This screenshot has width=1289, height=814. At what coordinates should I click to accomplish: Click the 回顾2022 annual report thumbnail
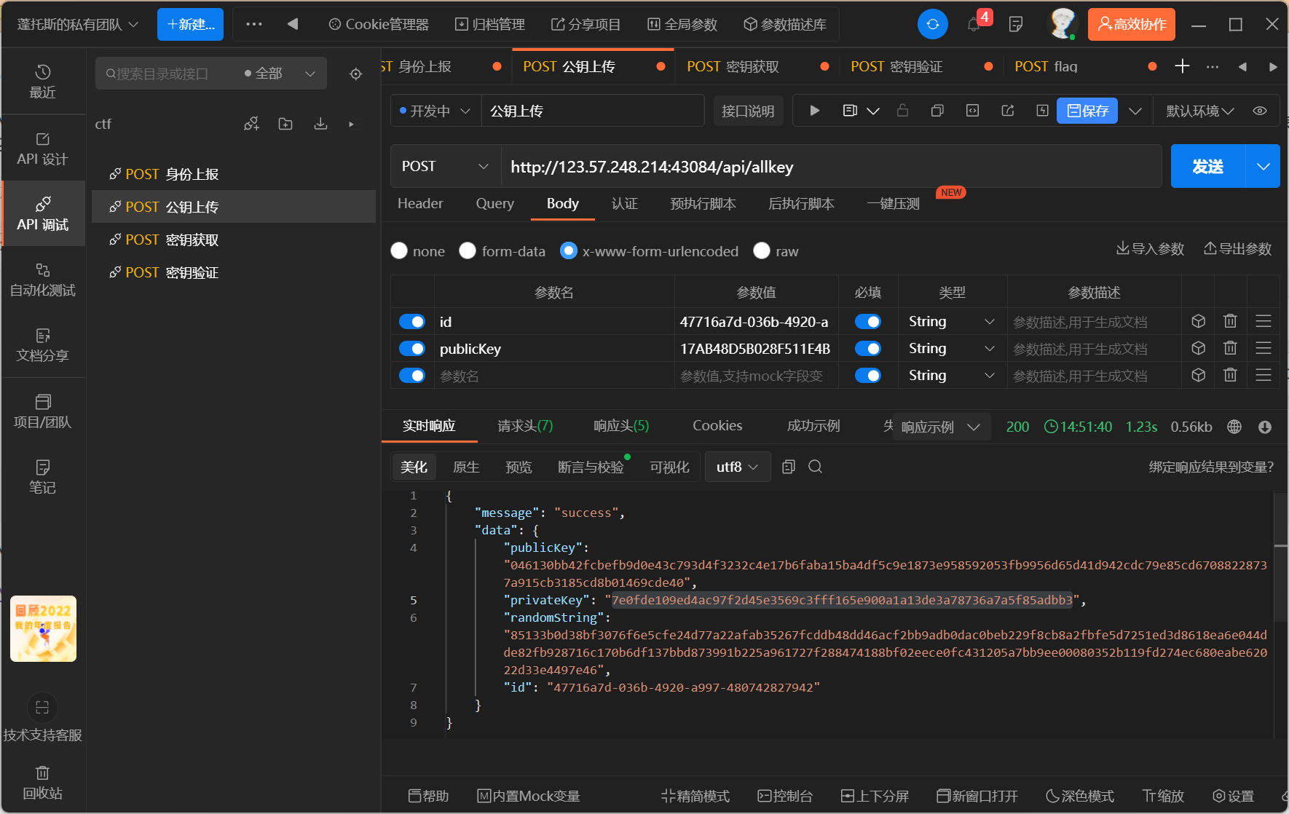point(43,628)
